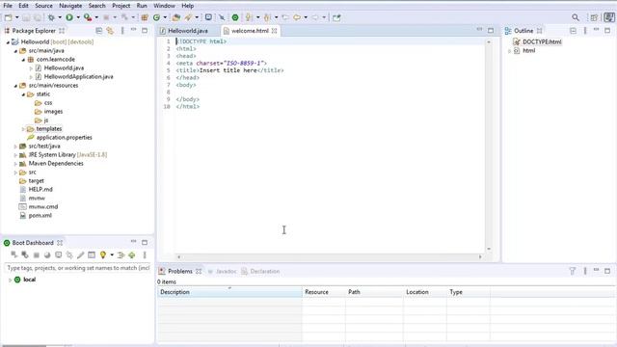Click the New file toolbar icon
This screenshot has height=347, width=617.
pyautogui.click(x=8, y=17)
